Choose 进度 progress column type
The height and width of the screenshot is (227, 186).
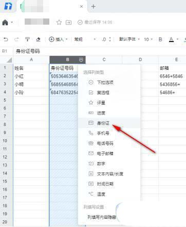pyautogui.click(x=109, y=113)
